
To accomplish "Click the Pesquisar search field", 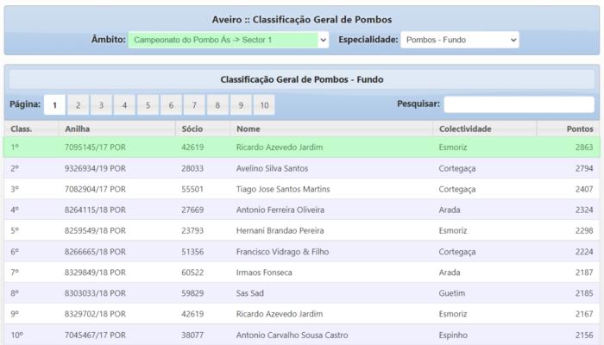I will point(519,104).
